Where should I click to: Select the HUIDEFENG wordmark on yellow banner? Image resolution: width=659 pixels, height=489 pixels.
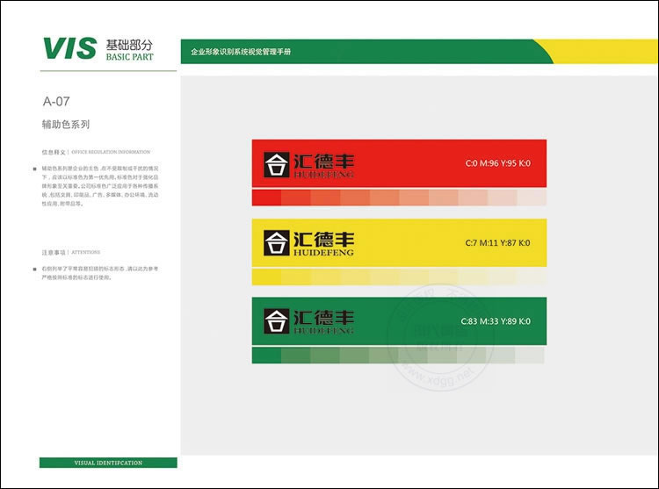pyautogui.click(x=322, y=253)
